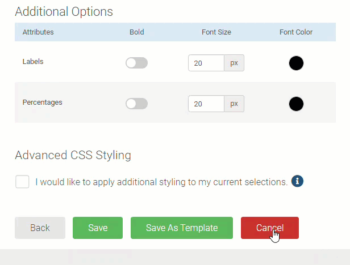
Task: Click the px unit next to Percentages size
Action: point(234,104)
